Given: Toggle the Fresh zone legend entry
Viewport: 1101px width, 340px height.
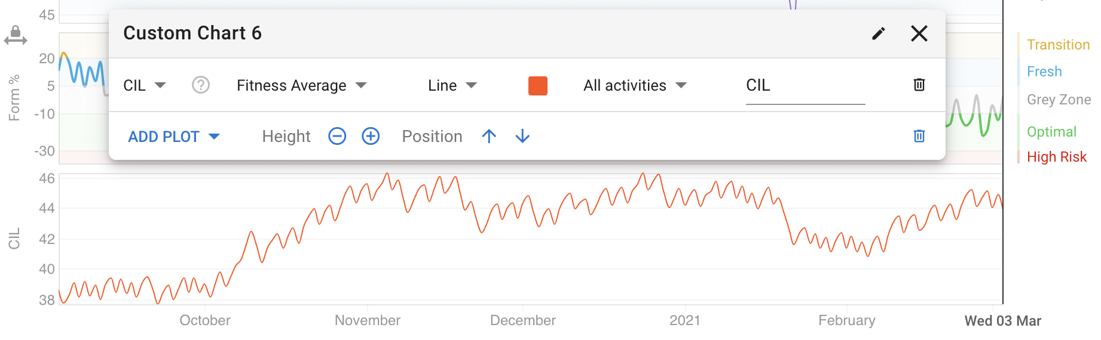Looking at the screenshot, I should tap(1044, 72).
